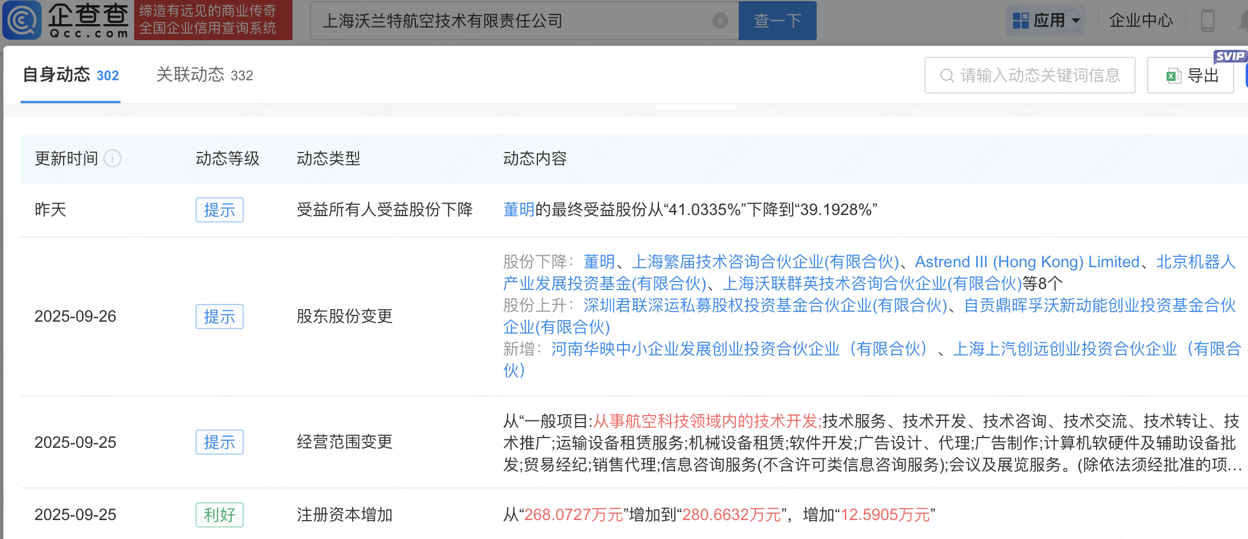This screenshot has width=1248, height=539.
Task: Click the info icon beside 更新时间
Action: [112, 158]
